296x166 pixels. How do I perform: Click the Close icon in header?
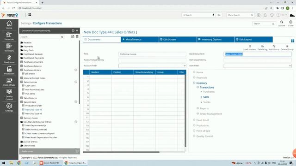point(291,24)
